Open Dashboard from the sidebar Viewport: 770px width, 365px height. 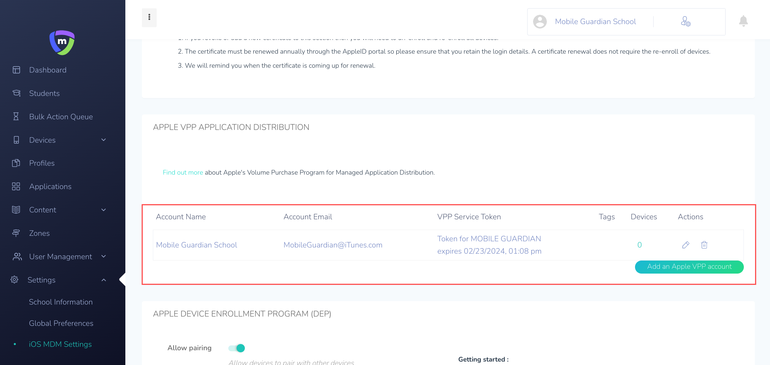point(48,70)
